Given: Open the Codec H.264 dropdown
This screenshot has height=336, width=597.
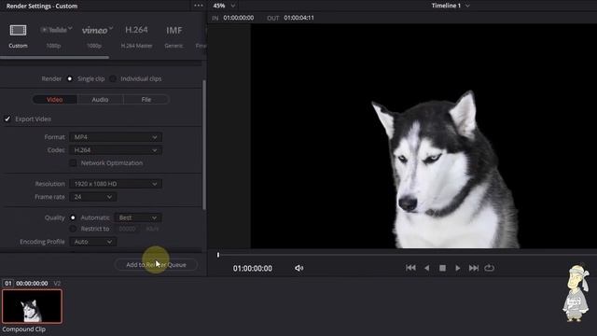Looking at the screenshot, I should click(x=116, y=150).
